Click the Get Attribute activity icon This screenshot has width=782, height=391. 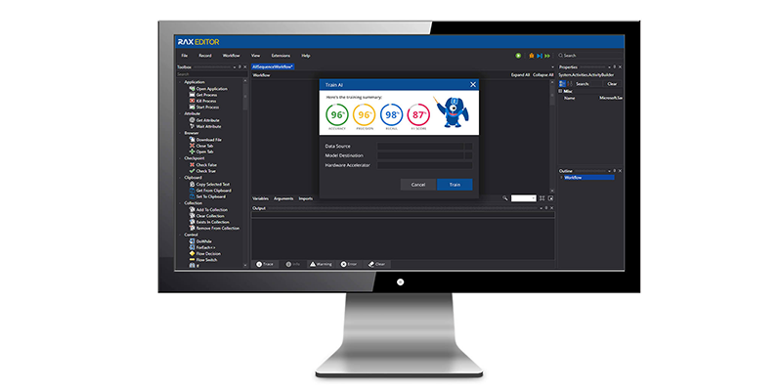(x=192, y=120)
